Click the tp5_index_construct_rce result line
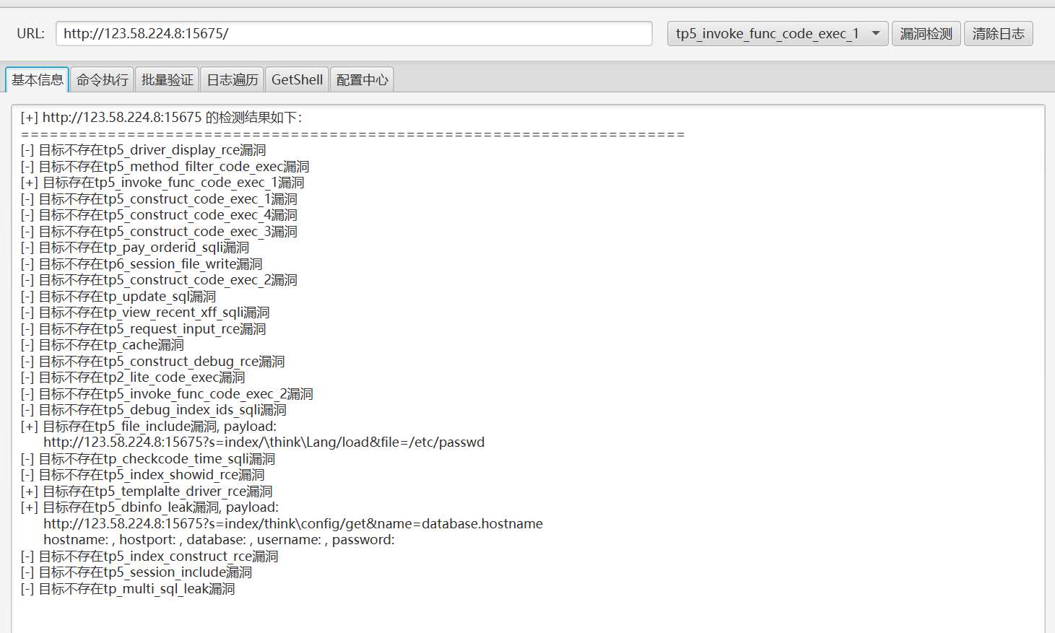Screen dimensions: 1055x633 tap(149, 556)
